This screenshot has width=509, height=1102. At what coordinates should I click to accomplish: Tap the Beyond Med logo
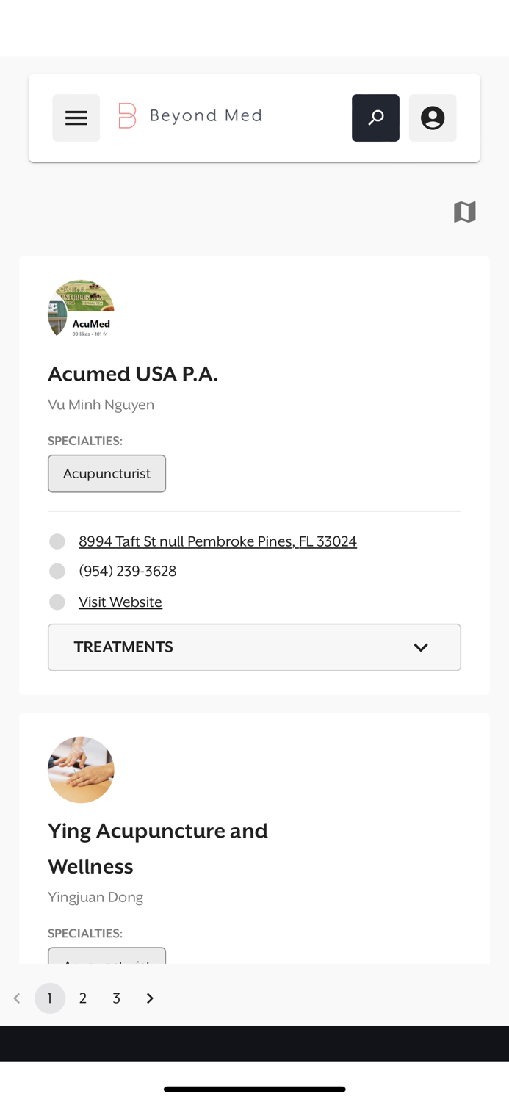pyautogui.click(x=190, y=116)
